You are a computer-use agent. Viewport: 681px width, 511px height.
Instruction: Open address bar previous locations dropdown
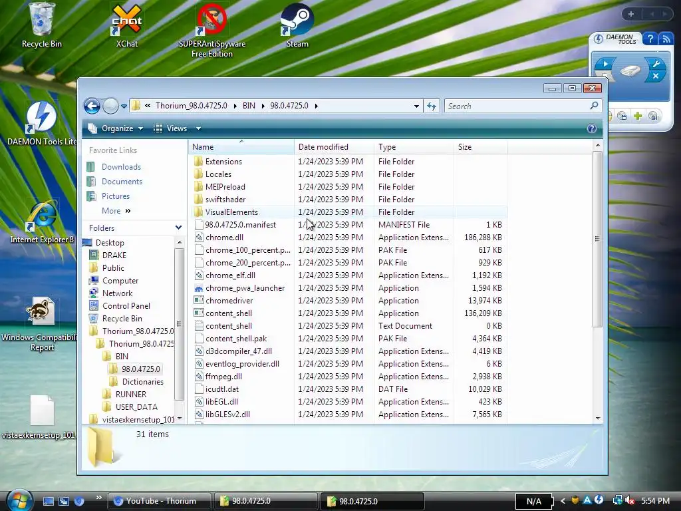pyautogui.click(x=416, y=106)
